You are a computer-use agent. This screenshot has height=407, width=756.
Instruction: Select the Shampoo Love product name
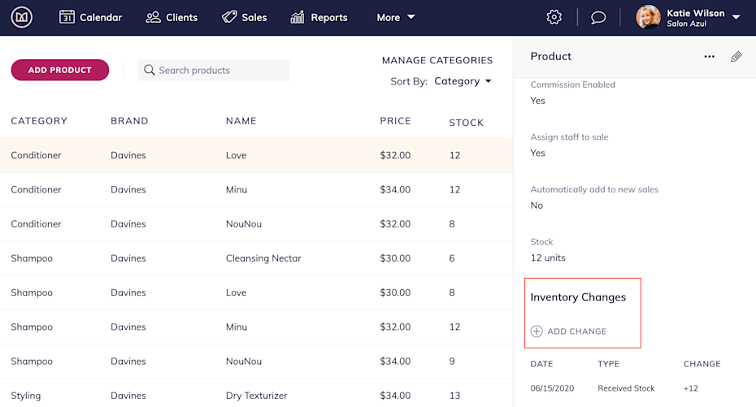[x=237, y=292]
